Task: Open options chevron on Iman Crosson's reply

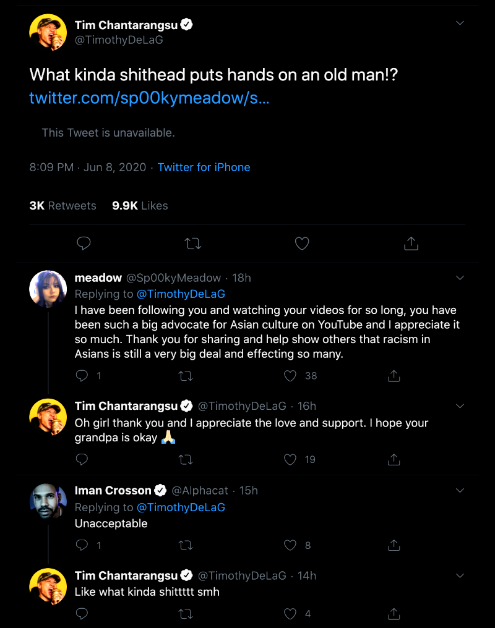Action: (x=460, y=490)
